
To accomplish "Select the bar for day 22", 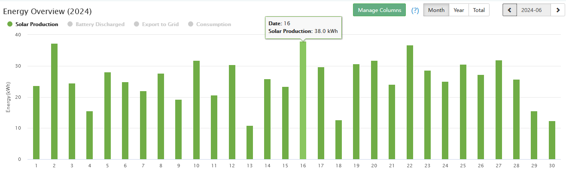I will click(410, 102).
